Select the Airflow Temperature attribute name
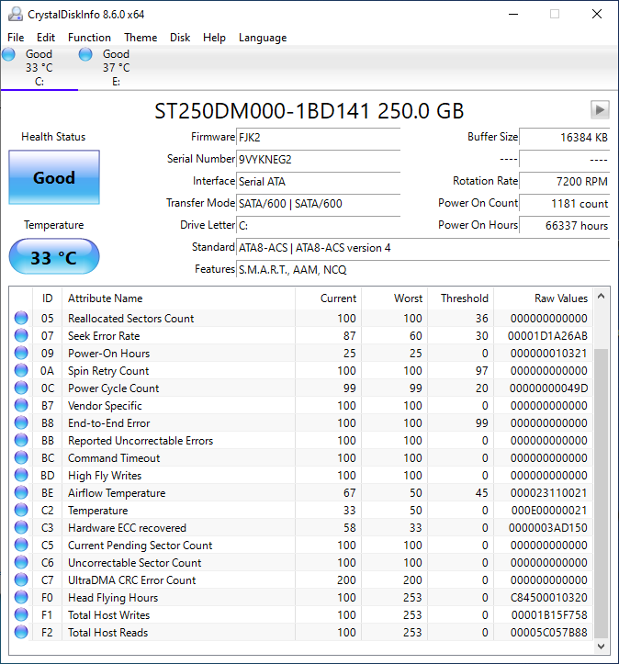619x664 pixels. [x=117, y=493]
